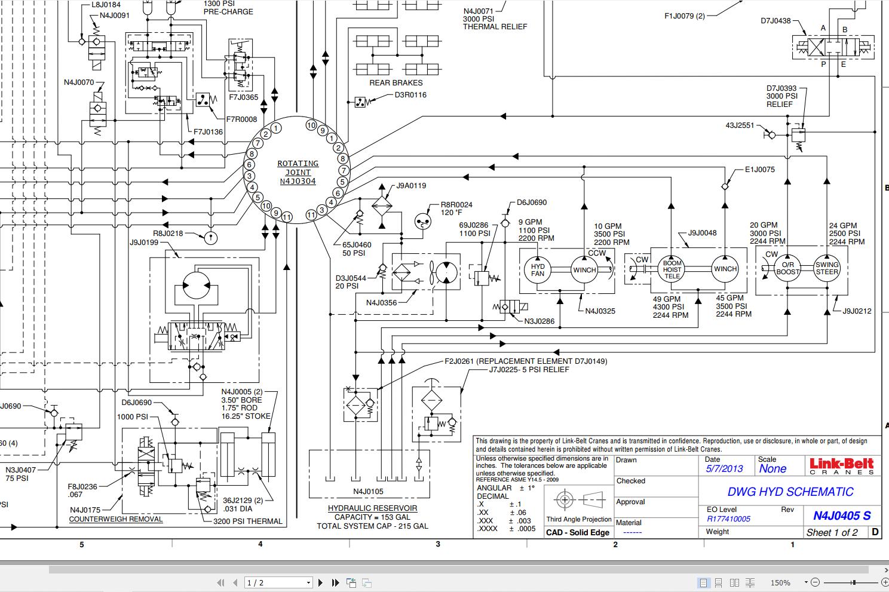This screenshot has width=889, height=592.
Task: Click the HYDRAULIC RESERVOIR label
Action: (x=372, y=508)
